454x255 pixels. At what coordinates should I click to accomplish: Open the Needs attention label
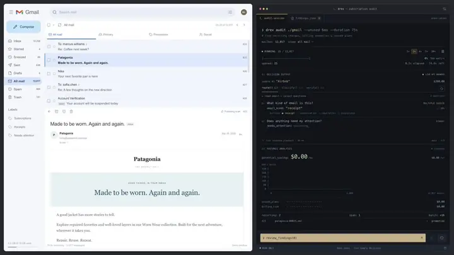[24, 135]
